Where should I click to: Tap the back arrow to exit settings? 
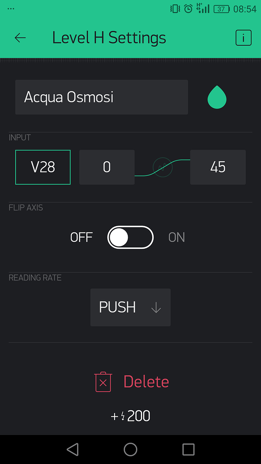[x=20, y=38]
